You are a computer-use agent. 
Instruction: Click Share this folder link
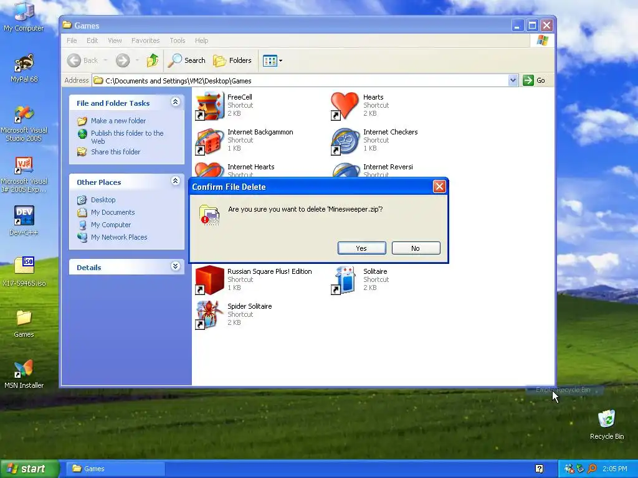pos(115,152)
